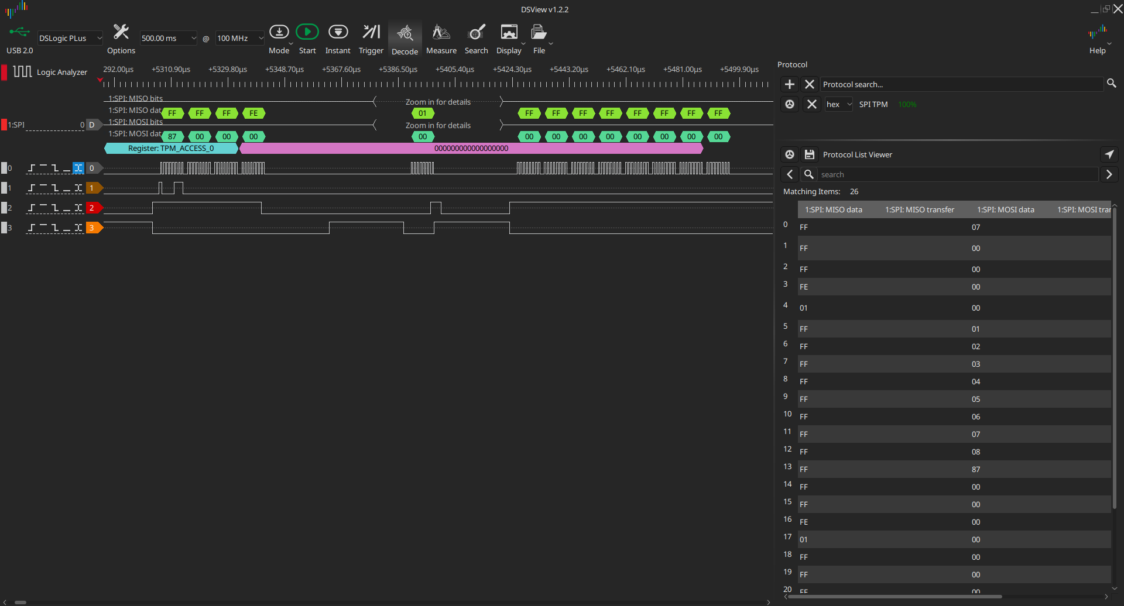The width and height of the screenshot is (1124, 606).
Task: Click the MISO data column header
Action: (833, 209)
